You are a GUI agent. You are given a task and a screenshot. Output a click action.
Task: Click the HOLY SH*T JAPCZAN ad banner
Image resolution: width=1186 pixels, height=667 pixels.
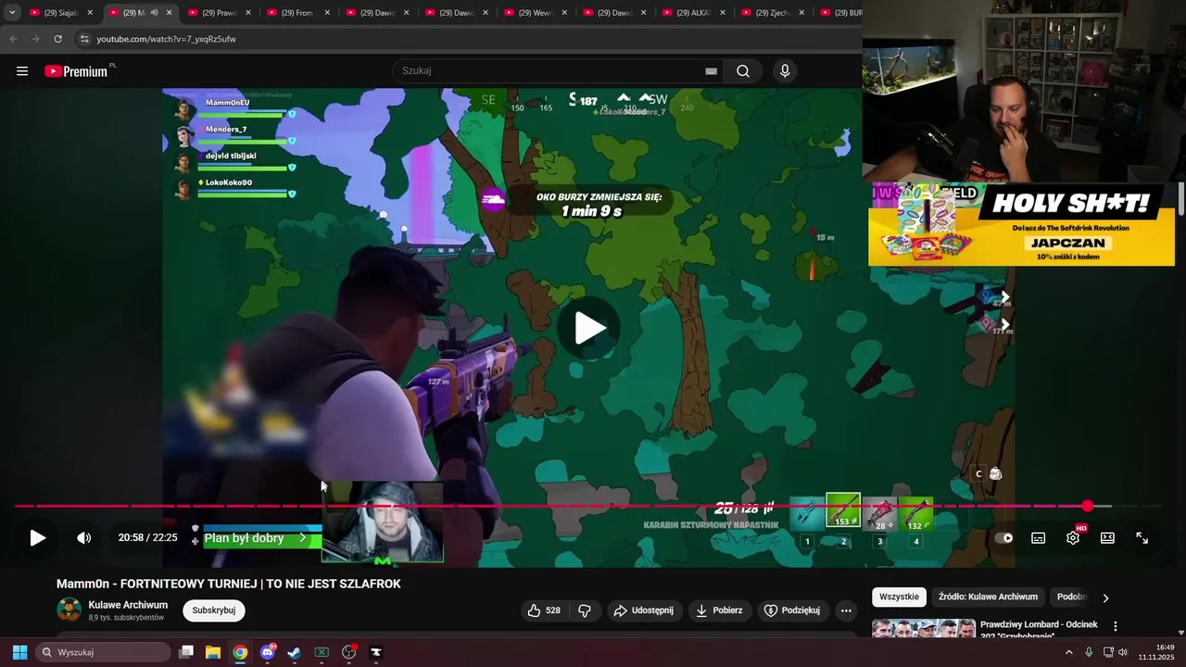[1021, 224]
